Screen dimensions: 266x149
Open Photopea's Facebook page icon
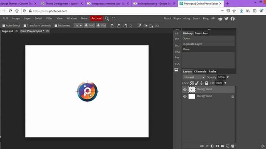pos(233,19)
